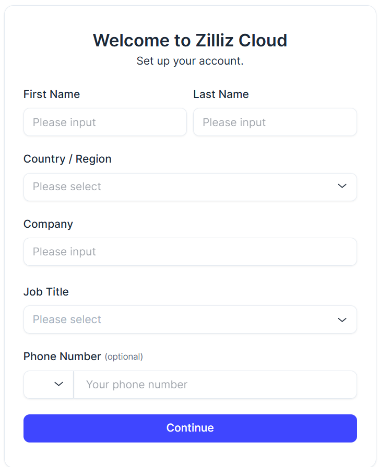Click the Country / Region label
Image resolution: width=379 pixels, height=467 pixels.
click(x=67, y=159)
